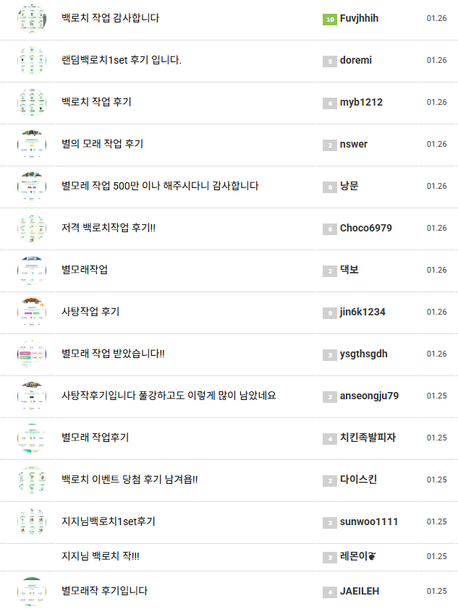Open thumbnail for '별모래 작업 받았습니다!!' post
458x609 pixels.
click(31, 354)
